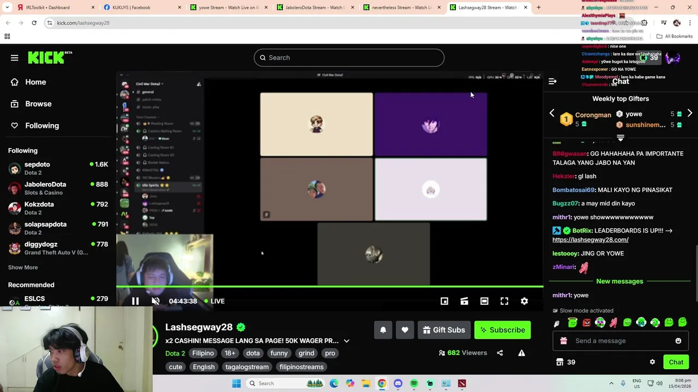Open diggydogz's channel from Following
Screen dimensions: 698x392
[58, 248]
